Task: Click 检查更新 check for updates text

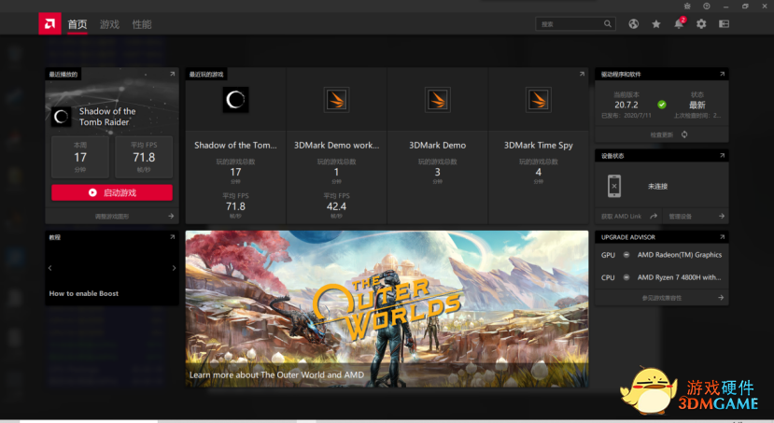Action: click(x=661, y=134)
